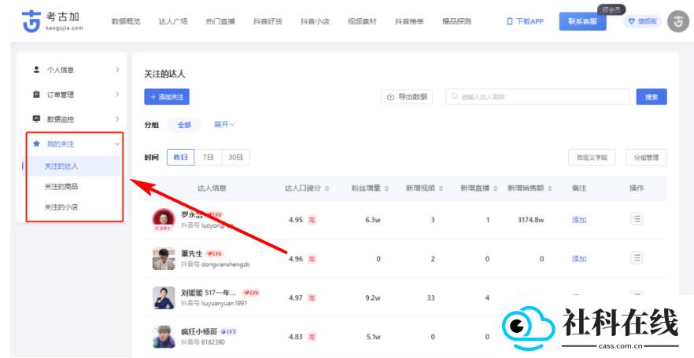Click the 自定义字段 button

592,157
